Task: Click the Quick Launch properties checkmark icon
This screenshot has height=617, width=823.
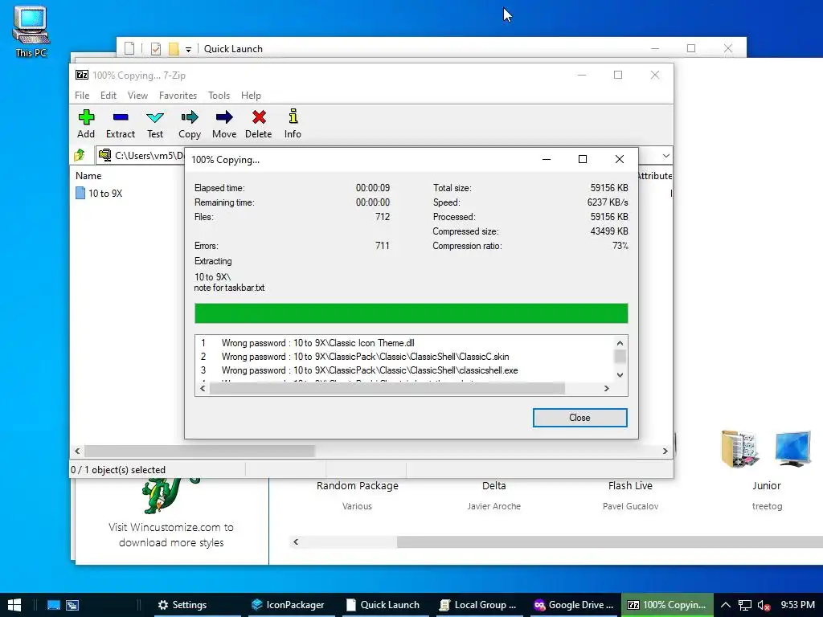Action: pyautogui.click(x=156, y=49)
